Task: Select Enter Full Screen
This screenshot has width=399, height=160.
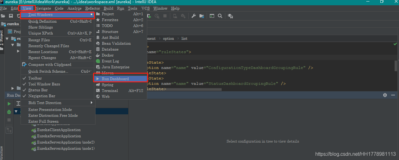Action: [x=58, y=121]
